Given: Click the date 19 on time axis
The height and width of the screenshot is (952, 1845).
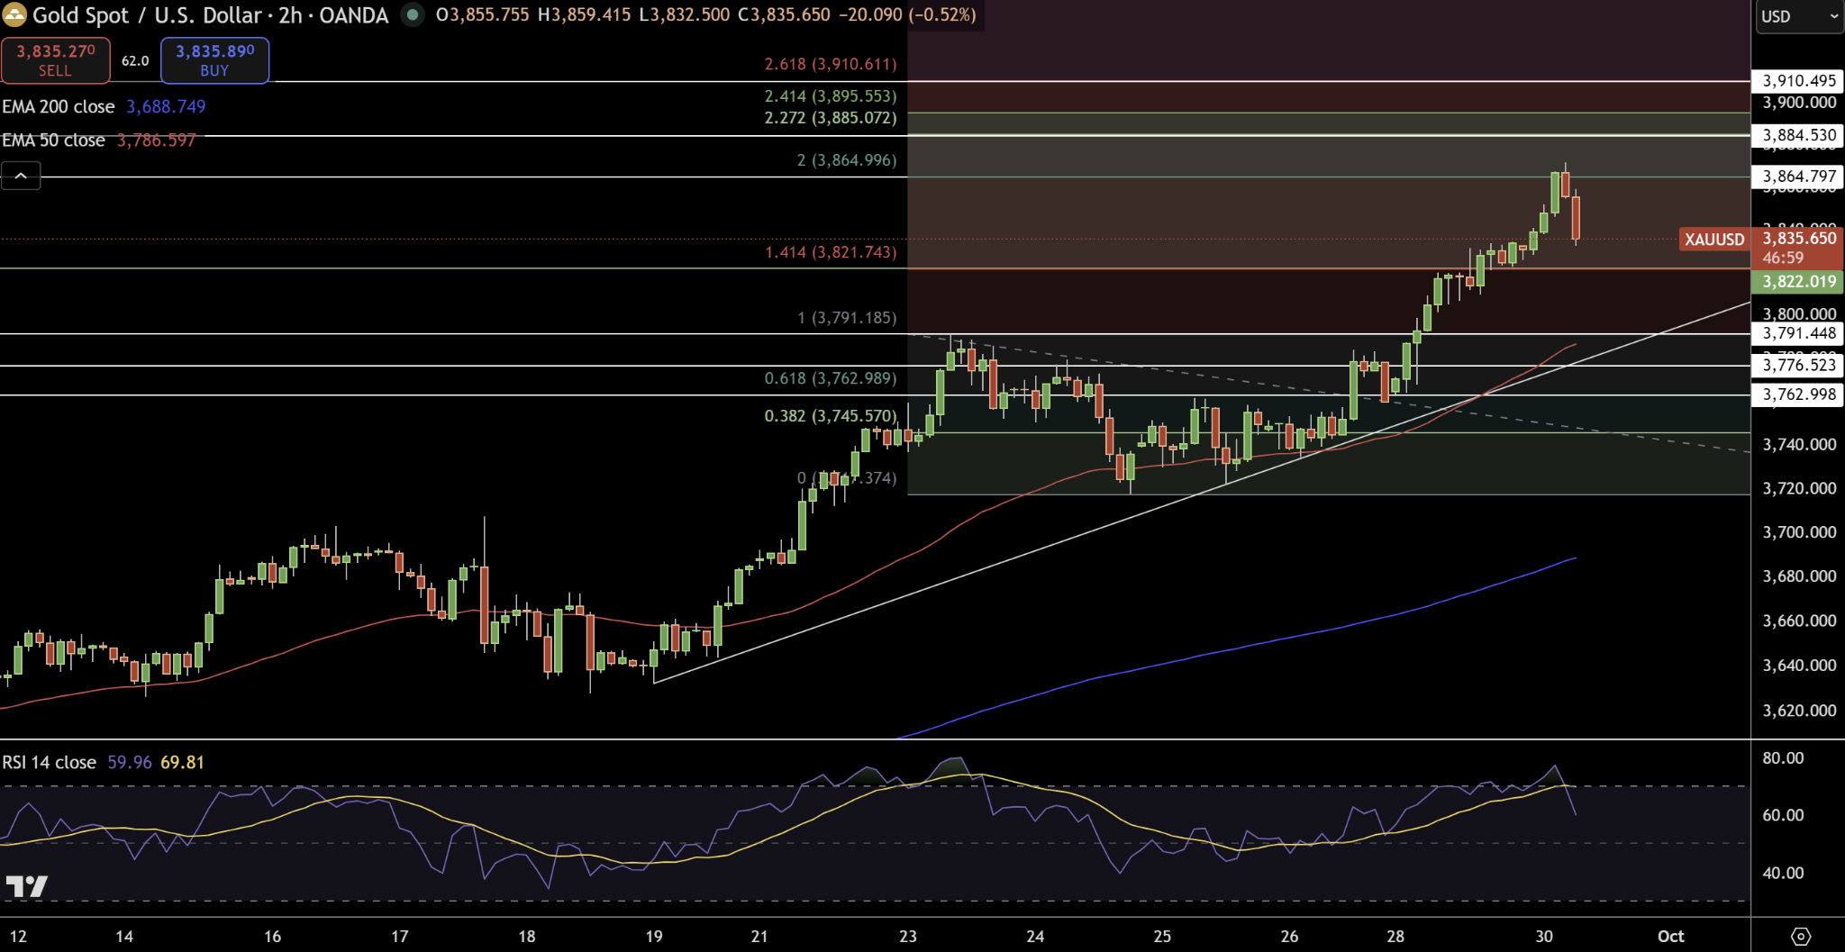Looking at the screenshot, I should (654, 937).
